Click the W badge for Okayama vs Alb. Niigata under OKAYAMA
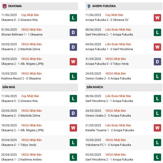 point(73,62)
